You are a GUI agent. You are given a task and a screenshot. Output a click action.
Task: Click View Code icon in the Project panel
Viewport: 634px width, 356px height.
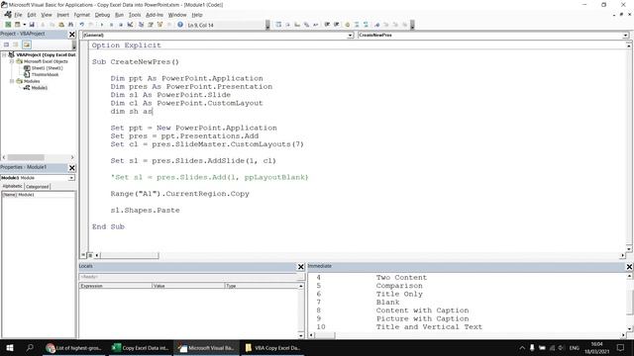pyautogui.click(x=7, y=44)
